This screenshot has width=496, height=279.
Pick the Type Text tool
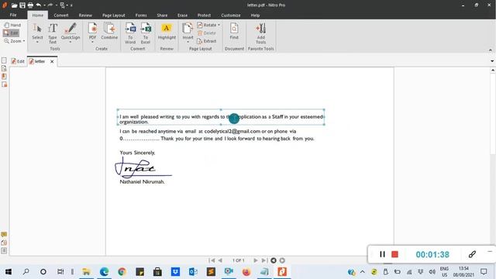point(53,33)
